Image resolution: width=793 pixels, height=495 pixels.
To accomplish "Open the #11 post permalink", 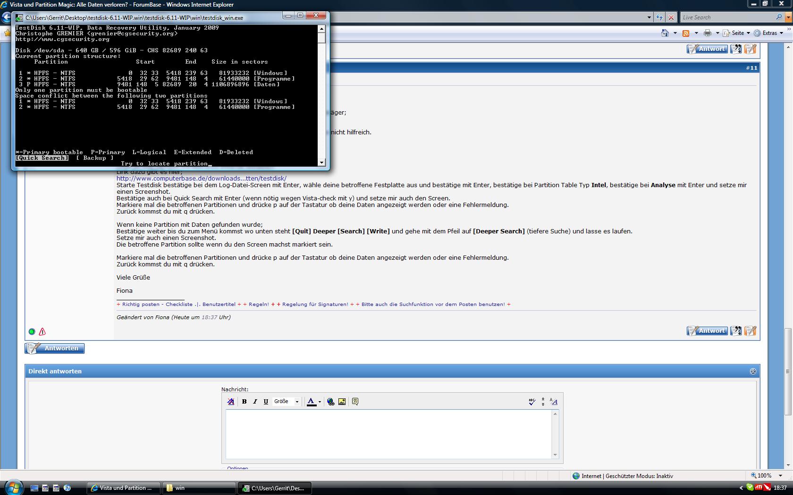I will [751, 68].
